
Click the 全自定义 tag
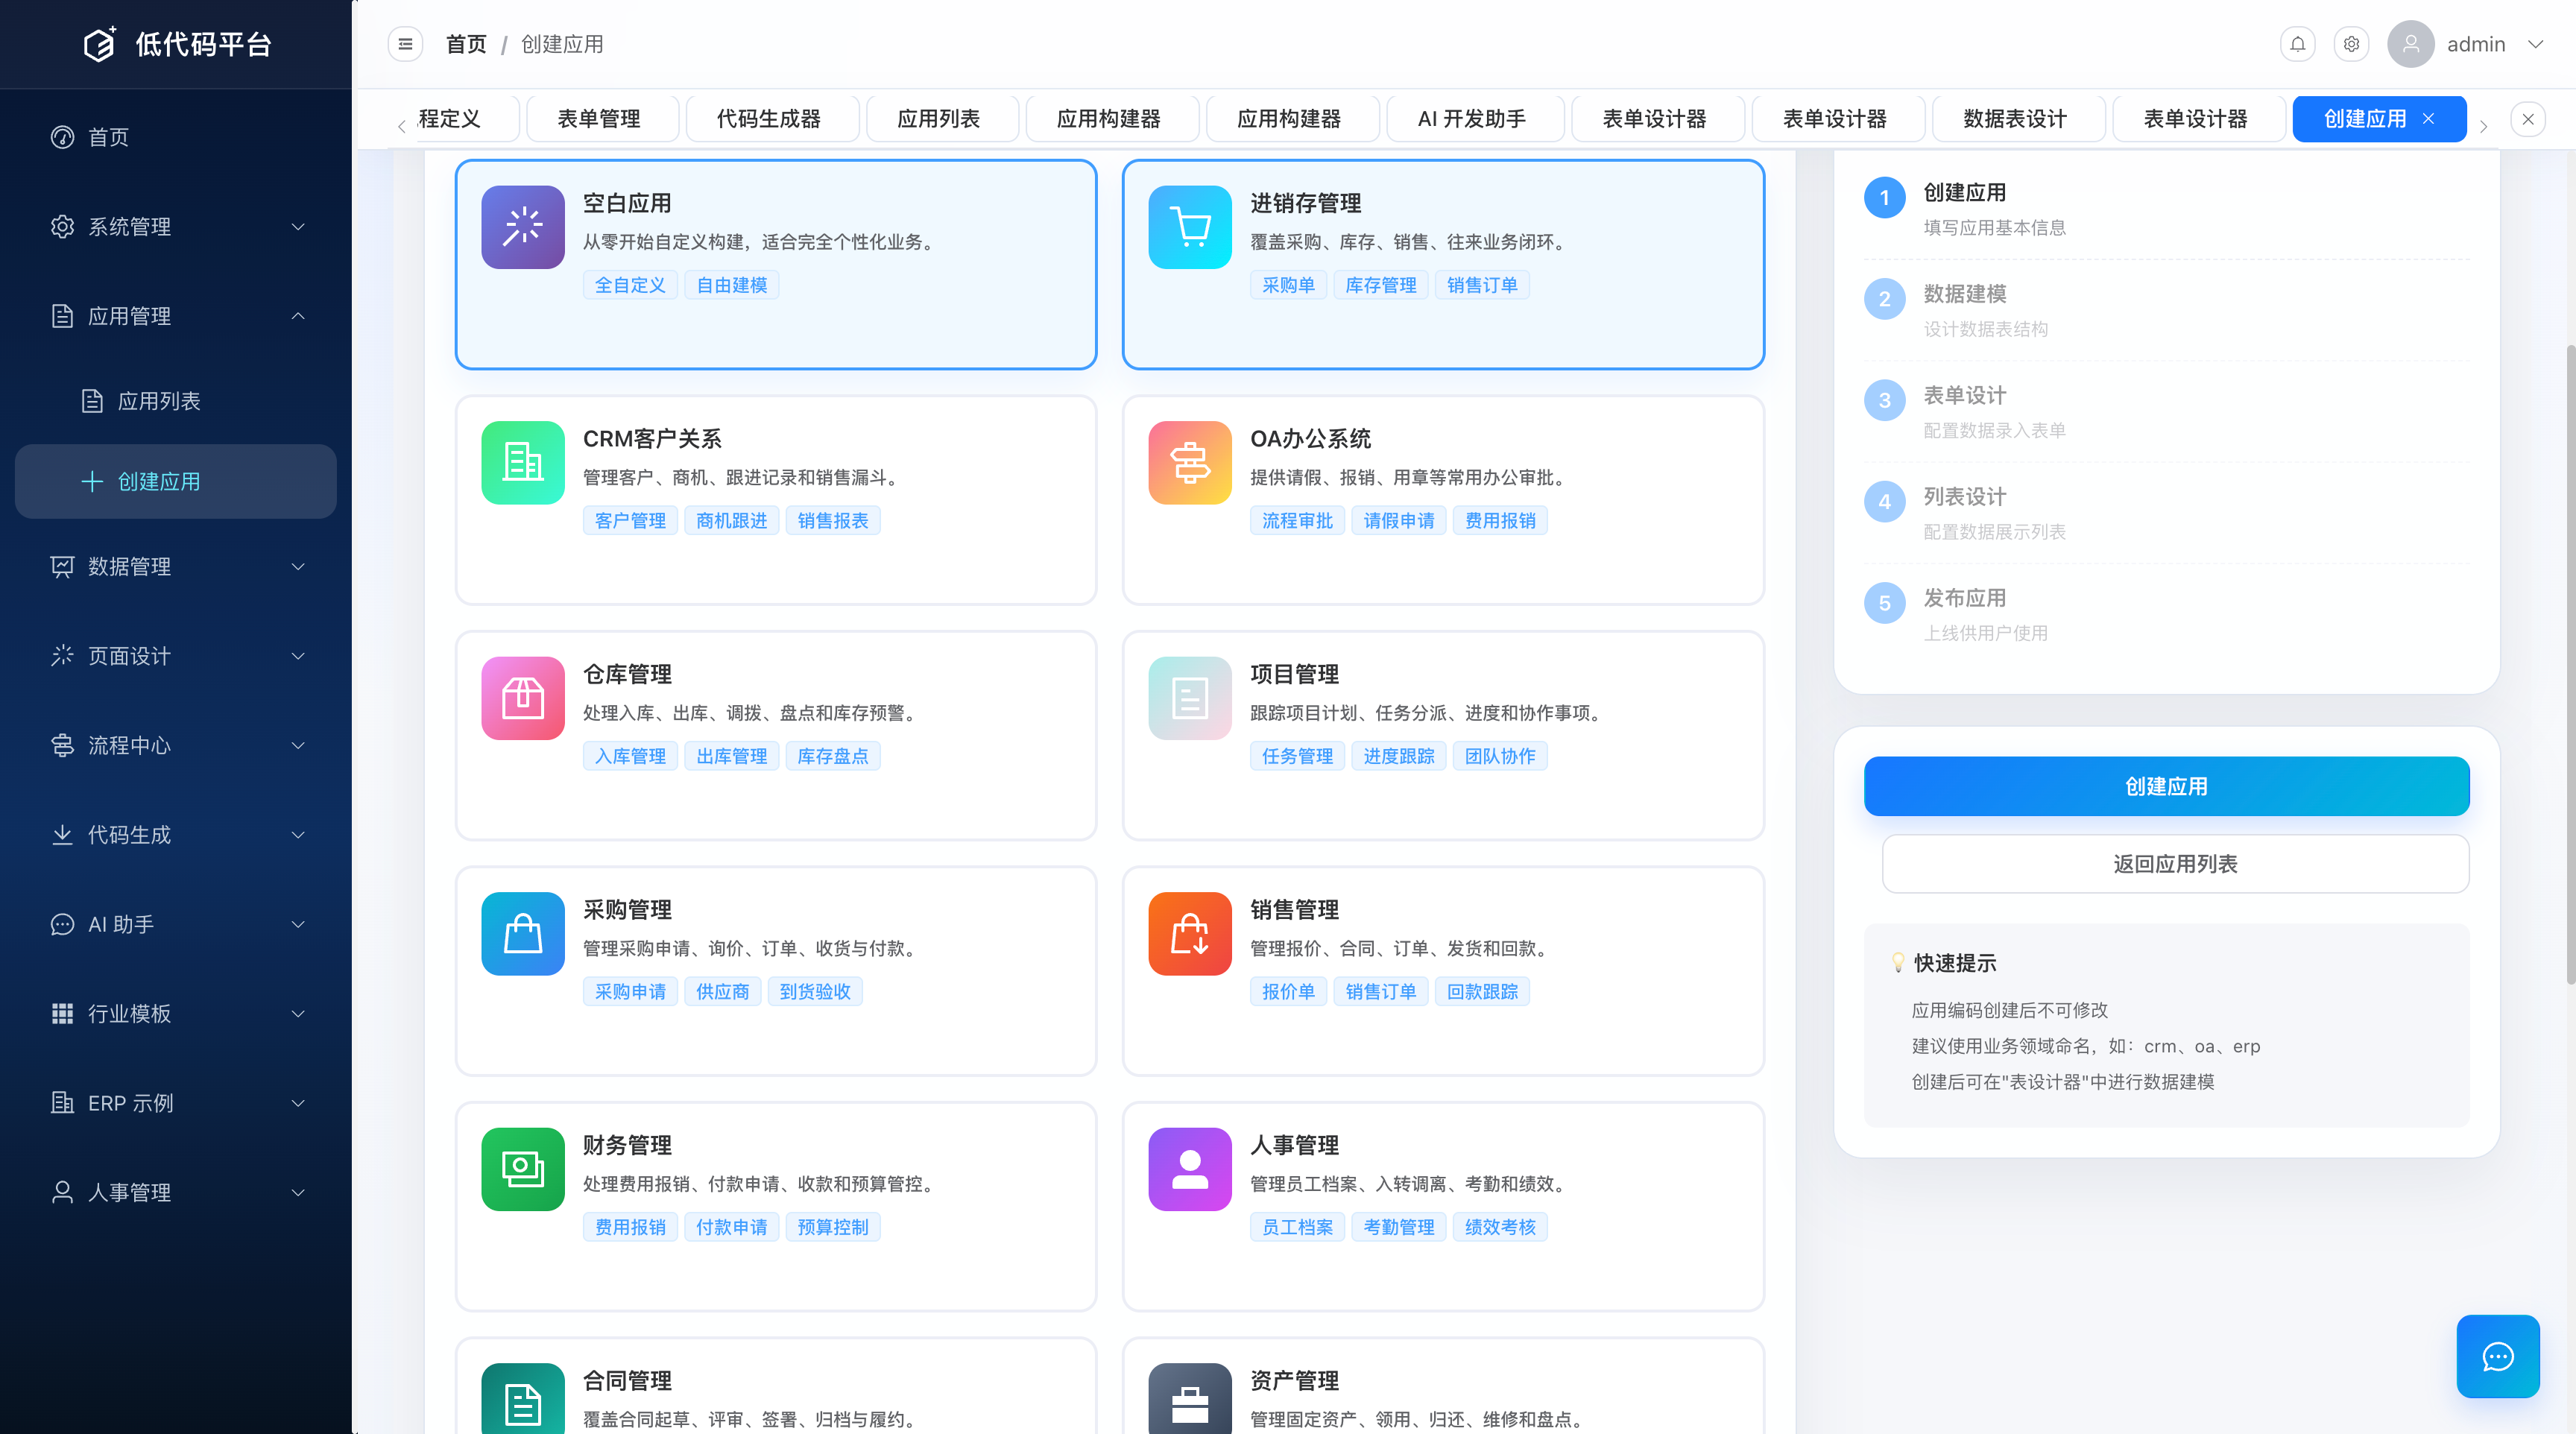pyautogui.click(x=630, y=285)
